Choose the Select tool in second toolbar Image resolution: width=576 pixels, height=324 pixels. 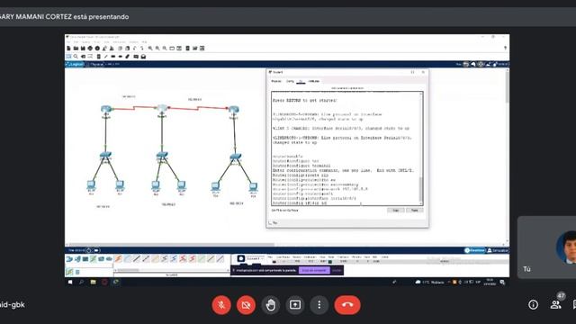68,57
